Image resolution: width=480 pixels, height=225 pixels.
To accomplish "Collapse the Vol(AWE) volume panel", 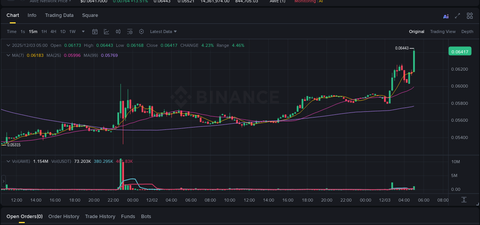I will (8, 161).
